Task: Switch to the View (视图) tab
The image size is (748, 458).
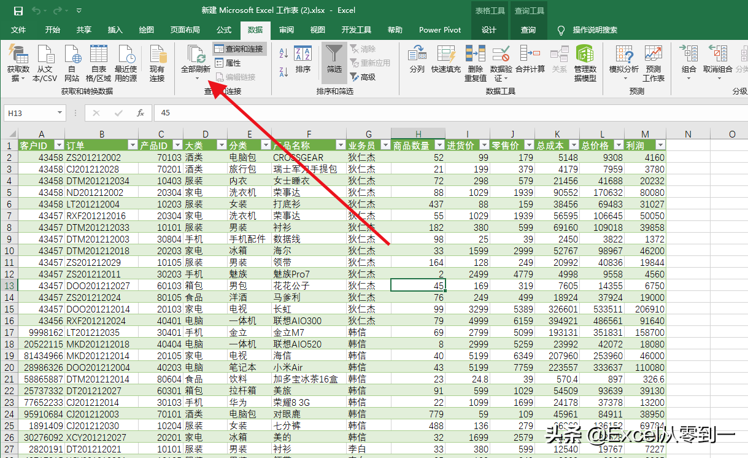Action: pos(318,30)
